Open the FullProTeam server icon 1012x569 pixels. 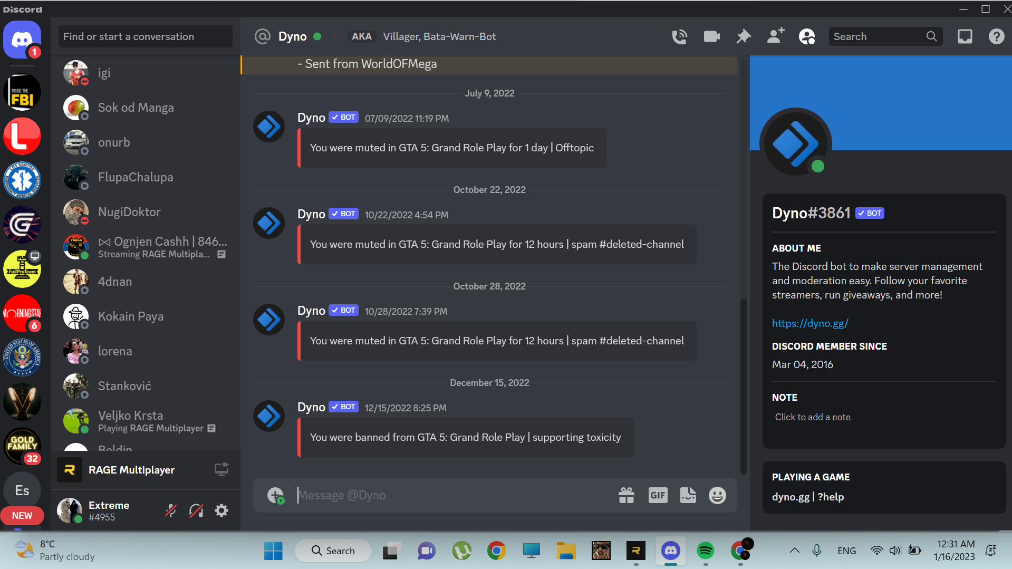pos(22,269)
